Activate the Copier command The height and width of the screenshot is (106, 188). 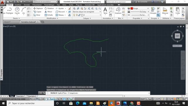click(37, 12)
